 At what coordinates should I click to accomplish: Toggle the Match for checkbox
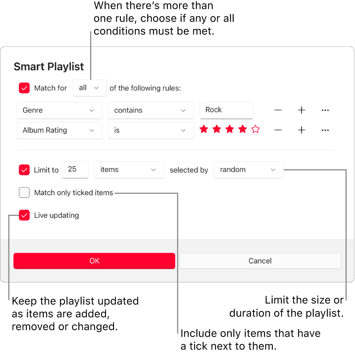(24, 88)
